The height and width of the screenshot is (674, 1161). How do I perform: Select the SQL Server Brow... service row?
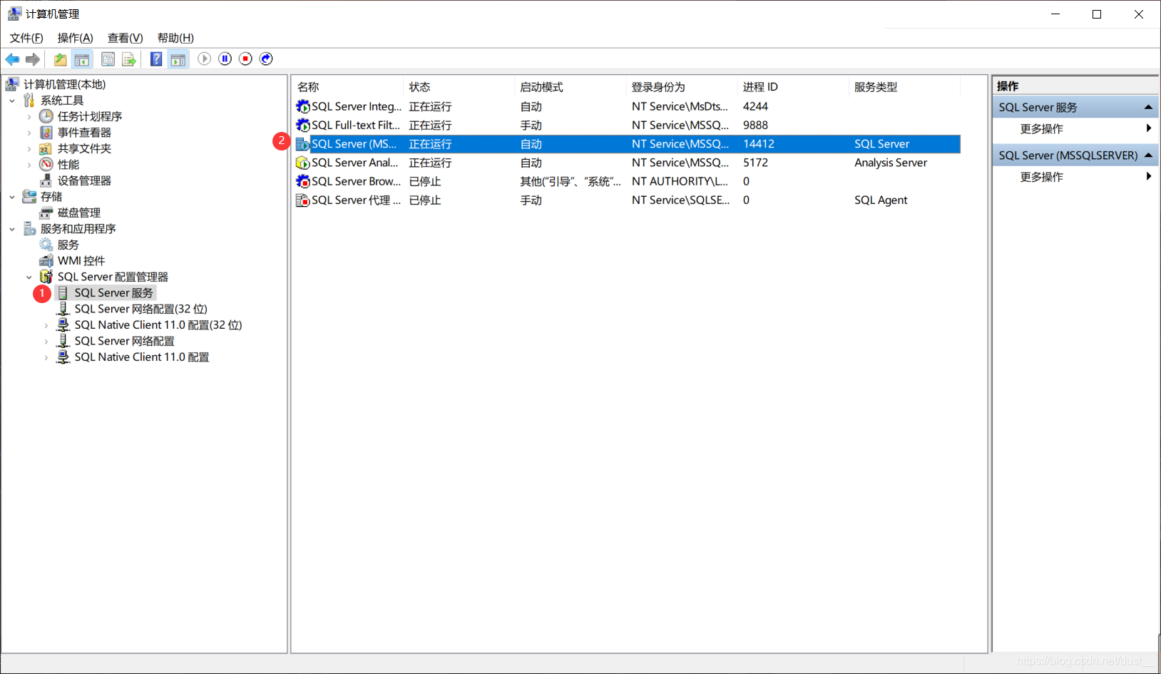628,181
